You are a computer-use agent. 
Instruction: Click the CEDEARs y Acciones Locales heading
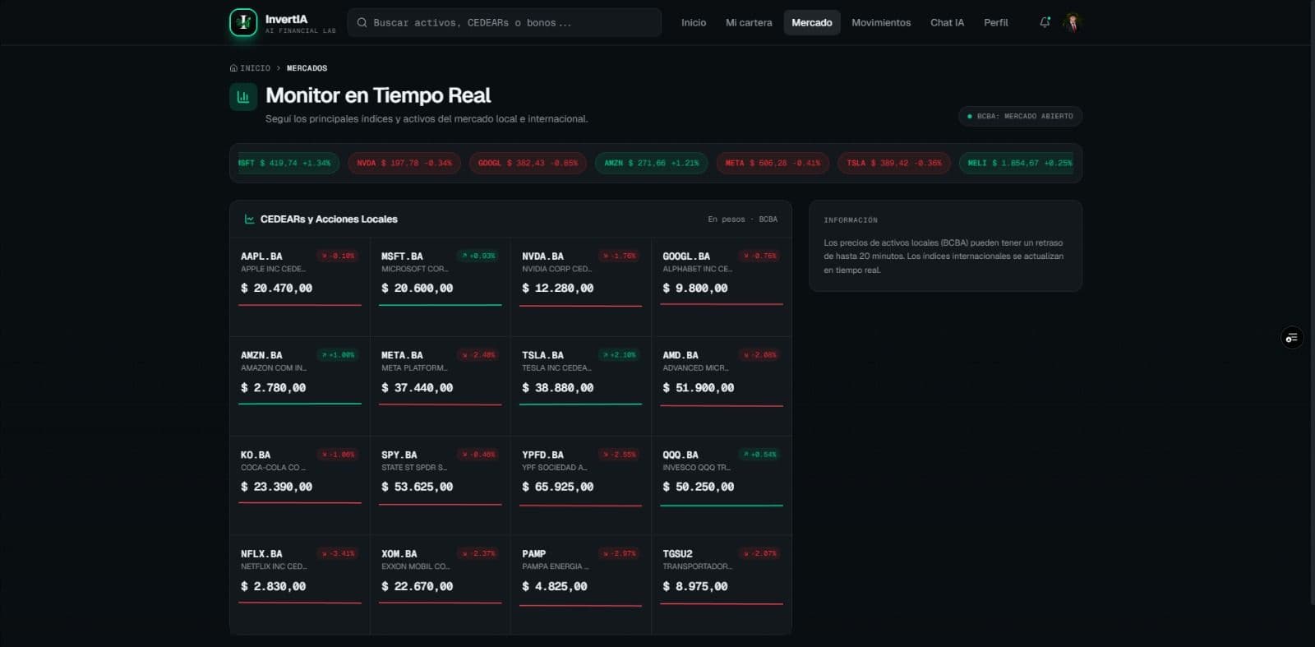tap(329, 220)
